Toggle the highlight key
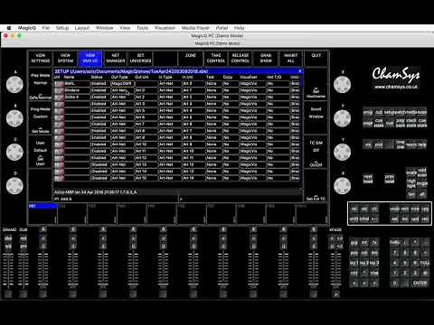 (x=411, y=183)
